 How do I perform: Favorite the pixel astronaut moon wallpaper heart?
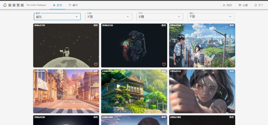(96, 64)
